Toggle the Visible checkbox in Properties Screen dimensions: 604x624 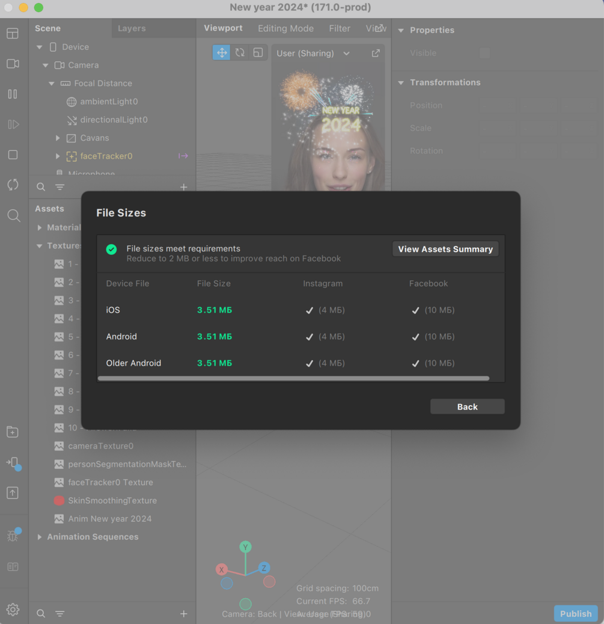[x=484, y=53]
